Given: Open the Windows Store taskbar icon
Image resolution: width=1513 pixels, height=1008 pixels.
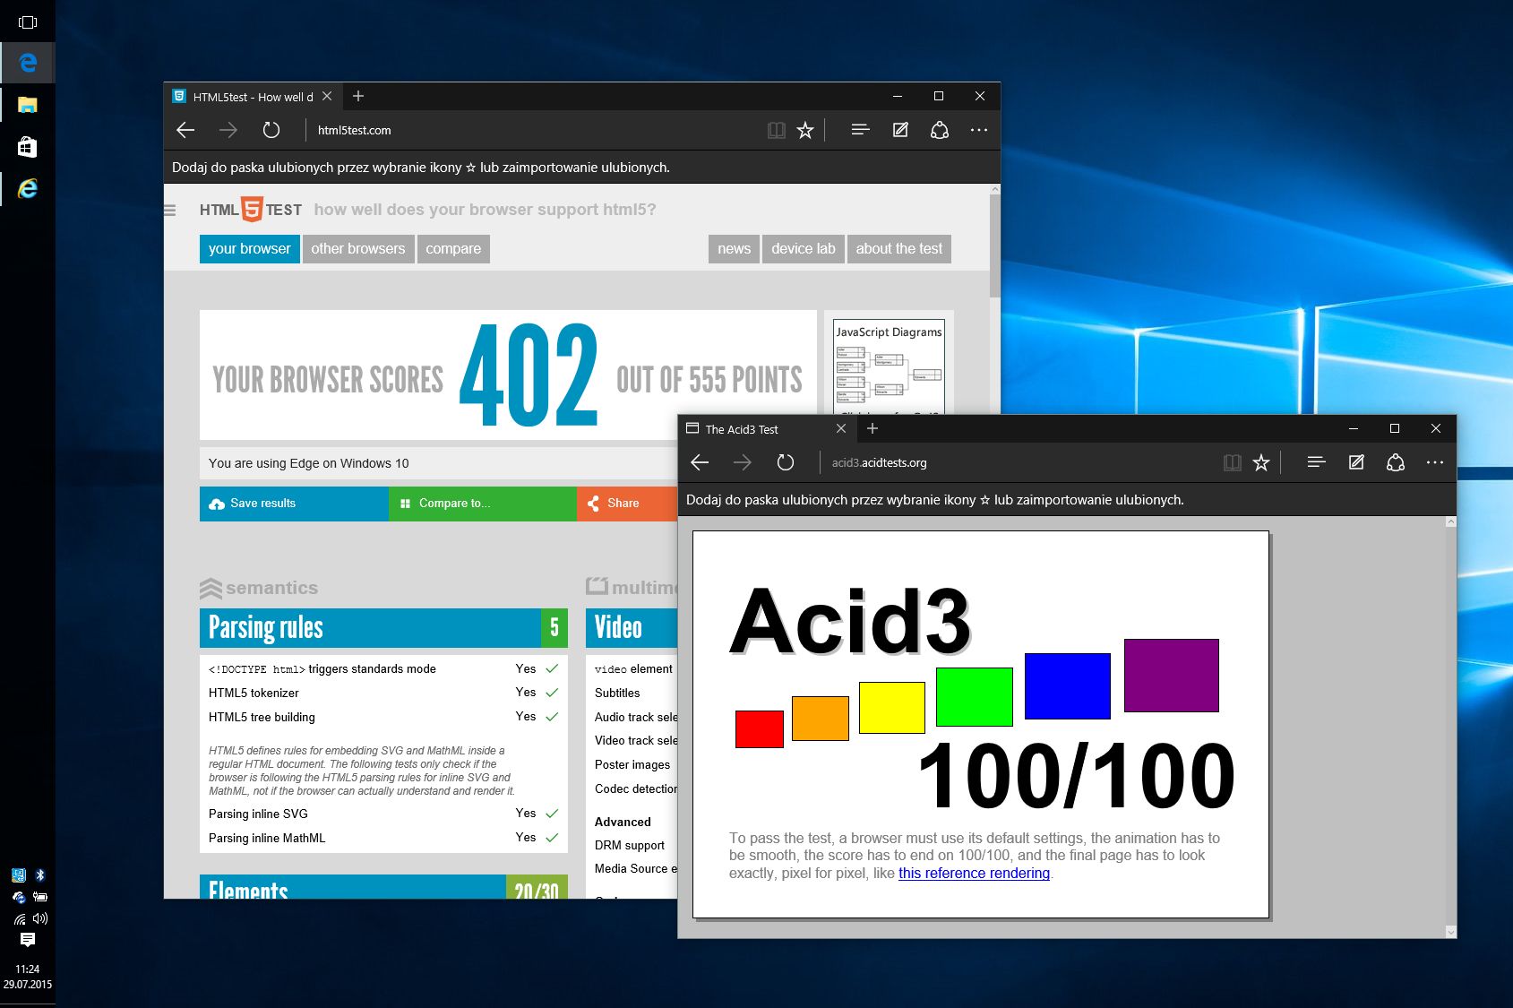Looking at the screenshot, I should [x=28, y=147].
